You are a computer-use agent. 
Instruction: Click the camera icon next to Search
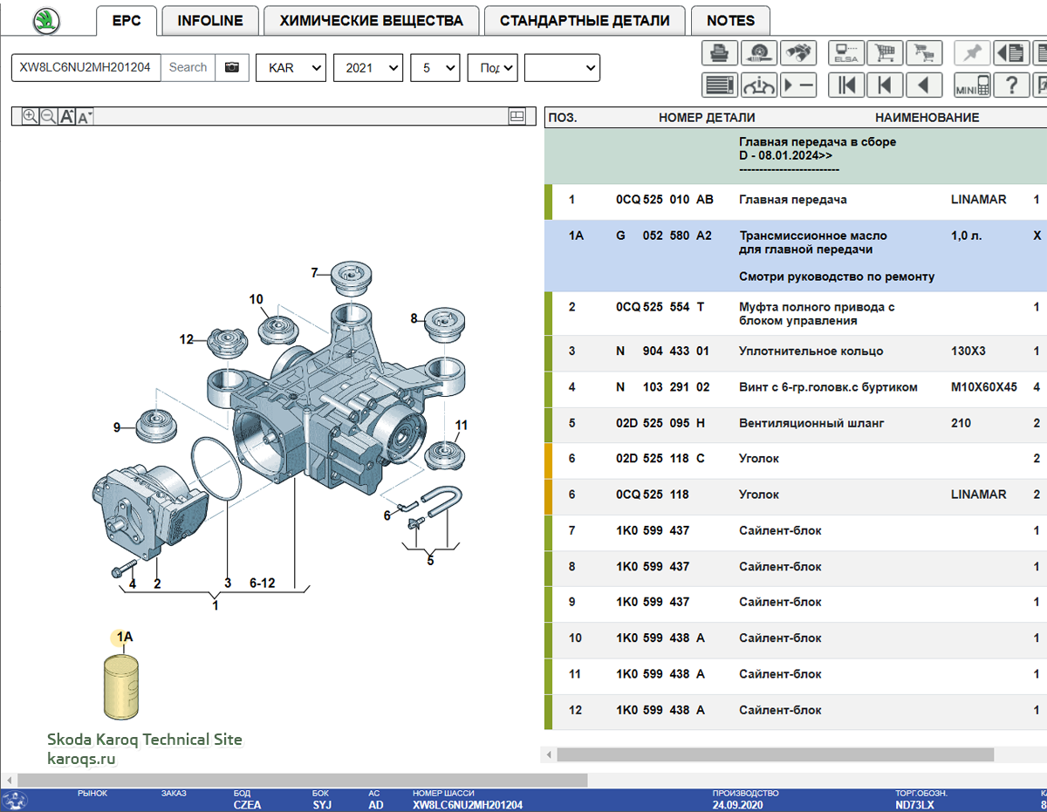(x=231, y=67)
